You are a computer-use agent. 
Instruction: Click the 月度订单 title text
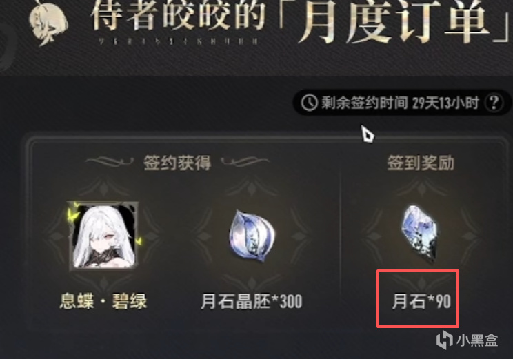[x=394, y=21]
